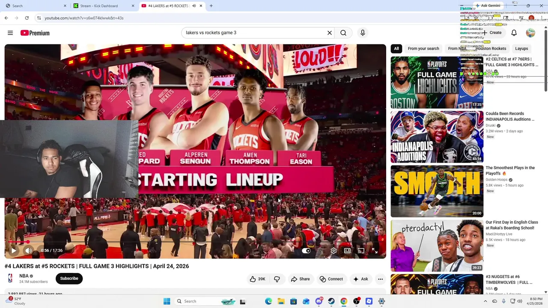
Task: Play the paused video
Action: tap(13, 251)
